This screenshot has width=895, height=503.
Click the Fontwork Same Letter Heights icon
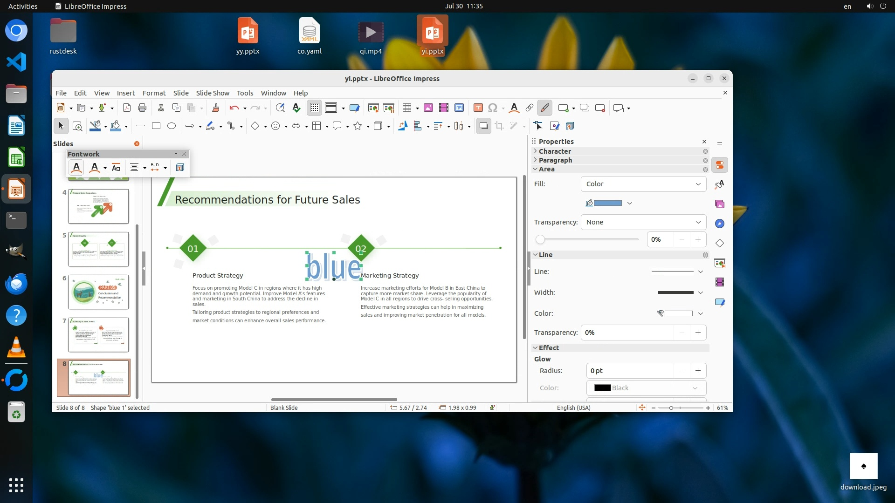tap(116, 168)
